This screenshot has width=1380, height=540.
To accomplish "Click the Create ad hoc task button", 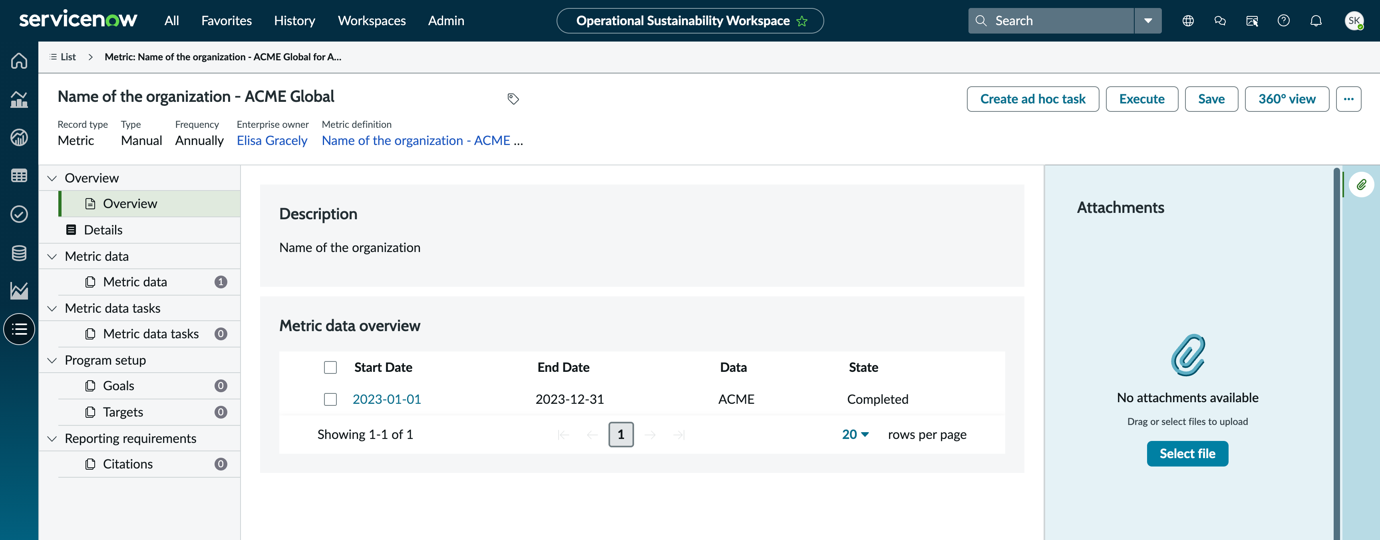I will click(1033, 99).
